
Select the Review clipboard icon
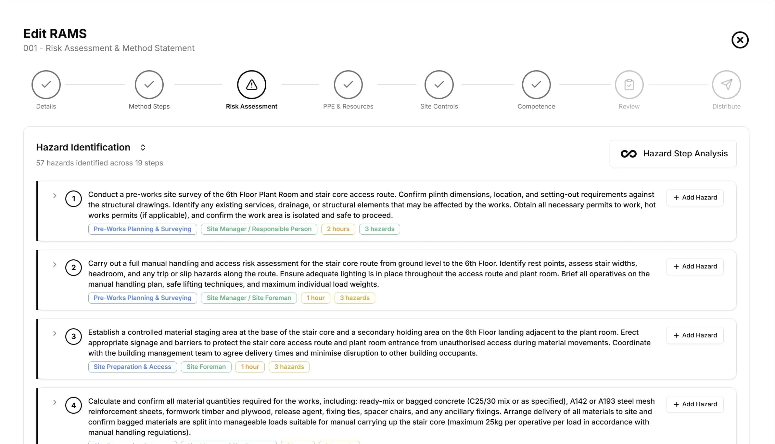[x=629, y=85]
